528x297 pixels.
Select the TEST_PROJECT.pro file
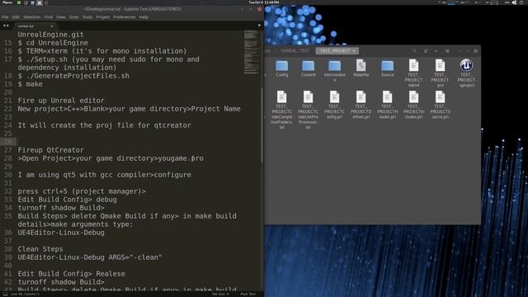[x=440, y=73]
